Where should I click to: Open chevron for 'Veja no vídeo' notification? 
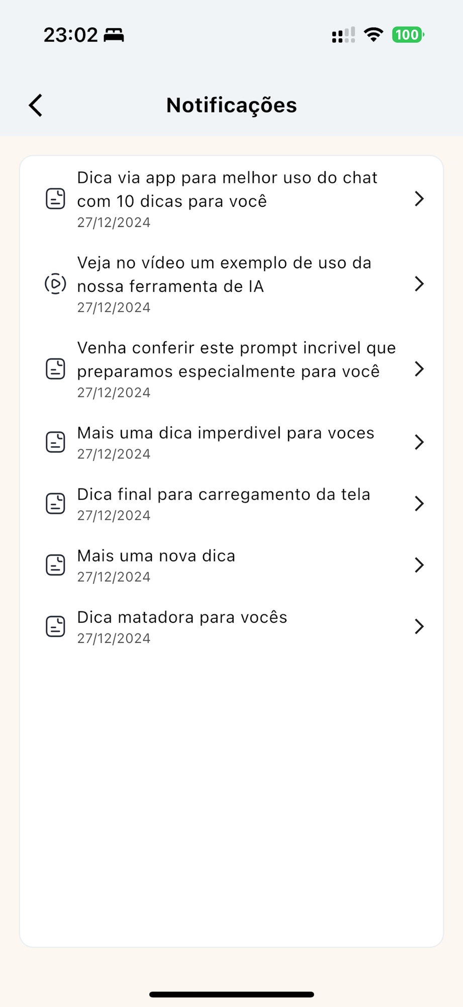(419, 284)
